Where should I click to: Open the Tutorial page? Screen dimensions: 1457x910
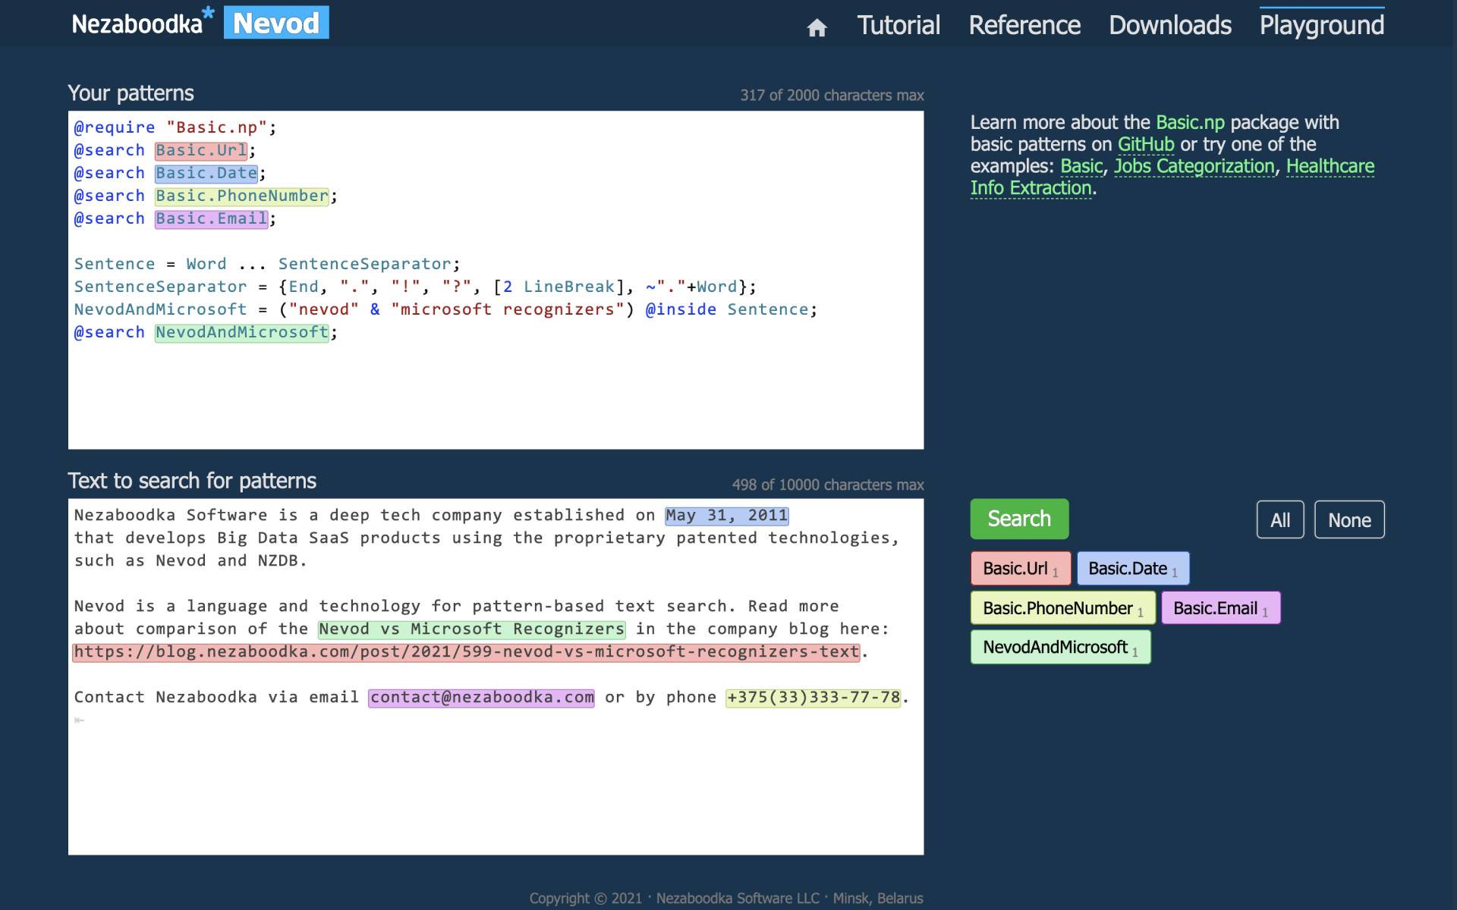click(898, 25)
